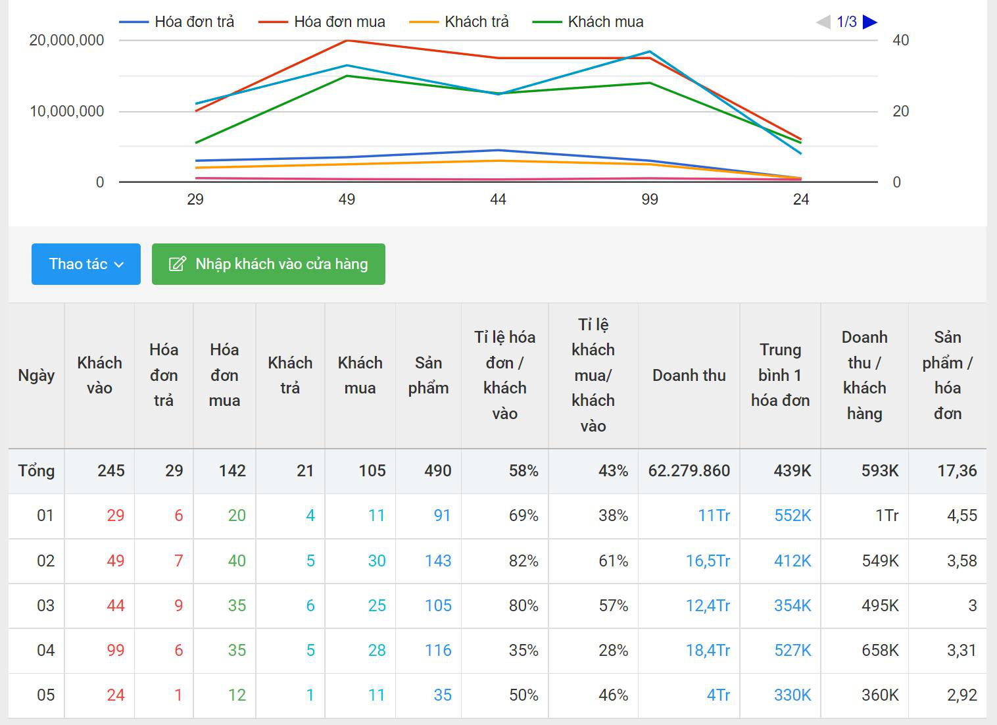Viewport: 997px width, 725px height.
Task: Click product count 116 for day 04
Action: pyautogui.click(x=438, y=650)
